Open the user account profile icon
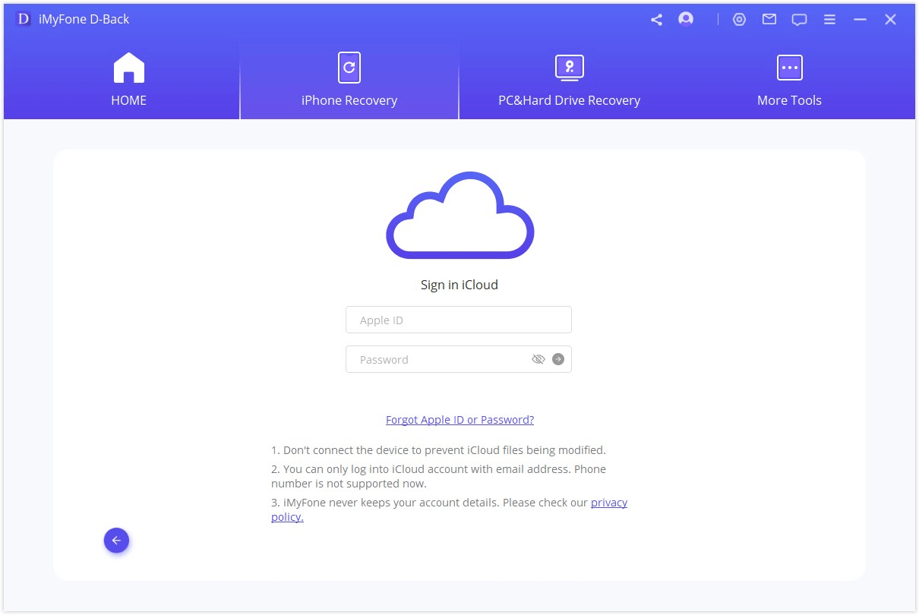The width and height of the screenshot is (919, 615). pyautogui.click(x=686, y=20)
